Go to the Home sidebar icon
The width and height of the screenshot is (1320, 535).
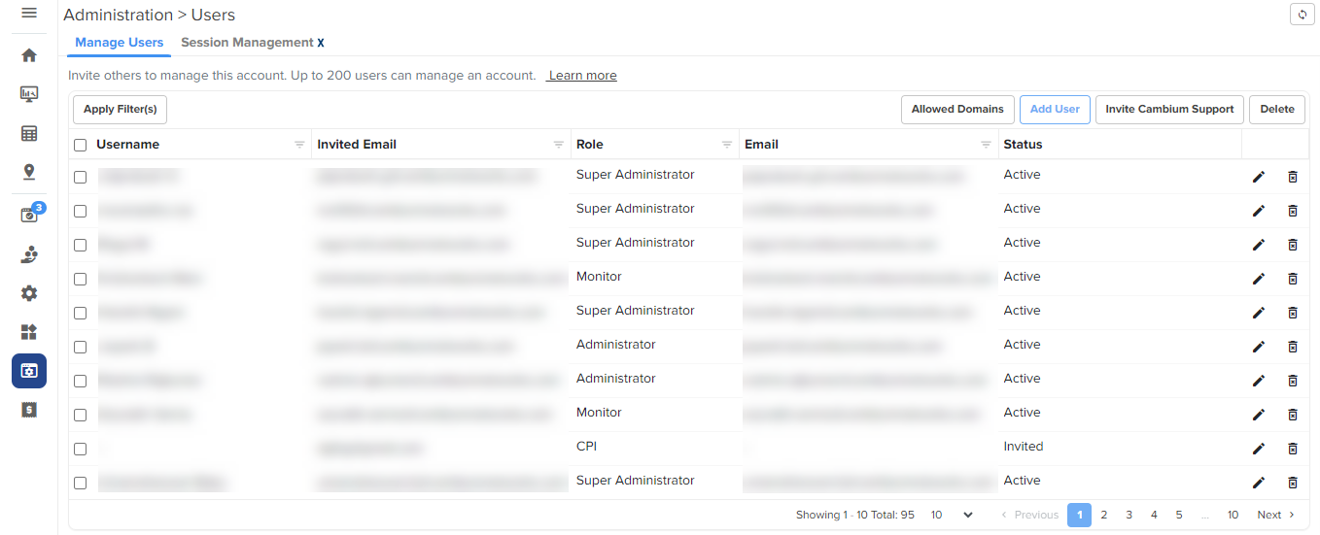[x=29, y=55]
